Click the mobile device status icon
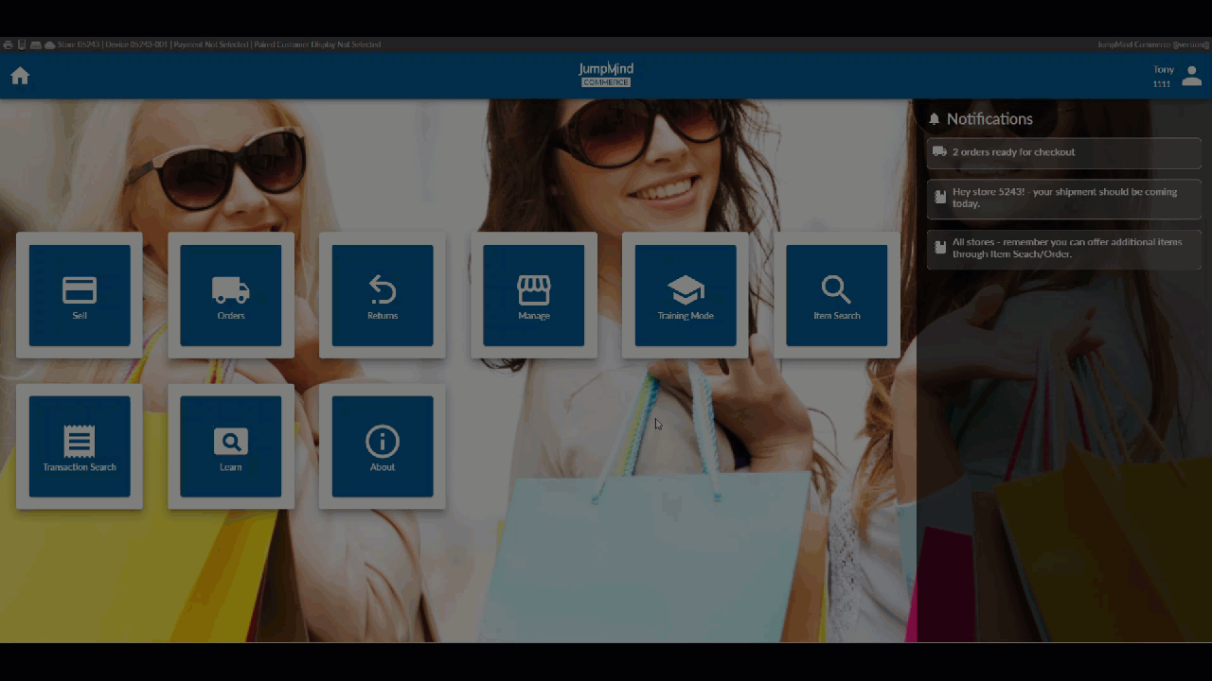 pos(22,44)
